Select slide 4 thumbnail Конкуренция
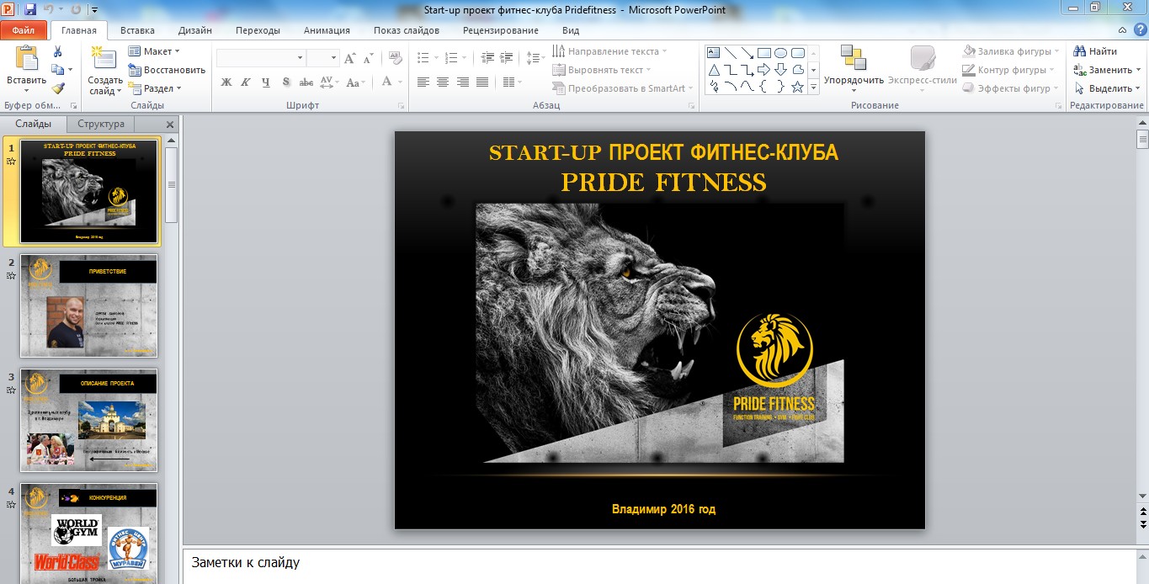 (88, 534)
